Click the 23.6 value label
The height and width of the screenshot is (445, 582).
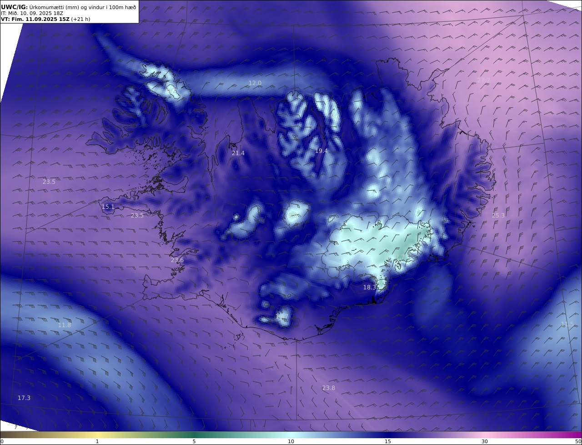point(177,260)
